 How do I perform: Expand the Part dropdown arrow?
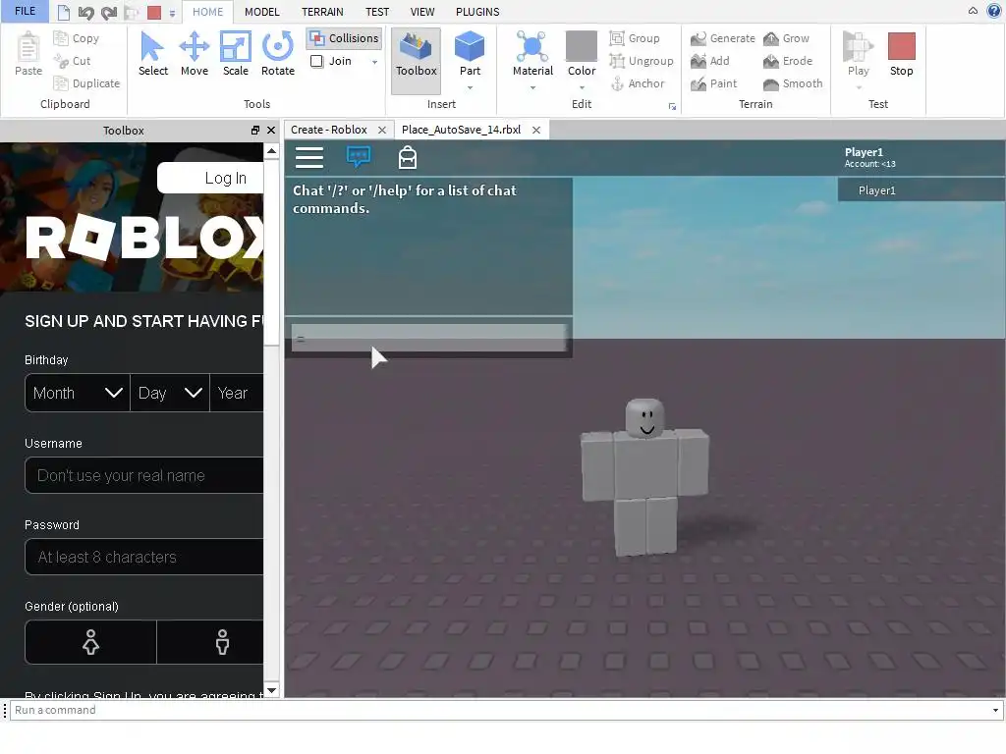470,87
